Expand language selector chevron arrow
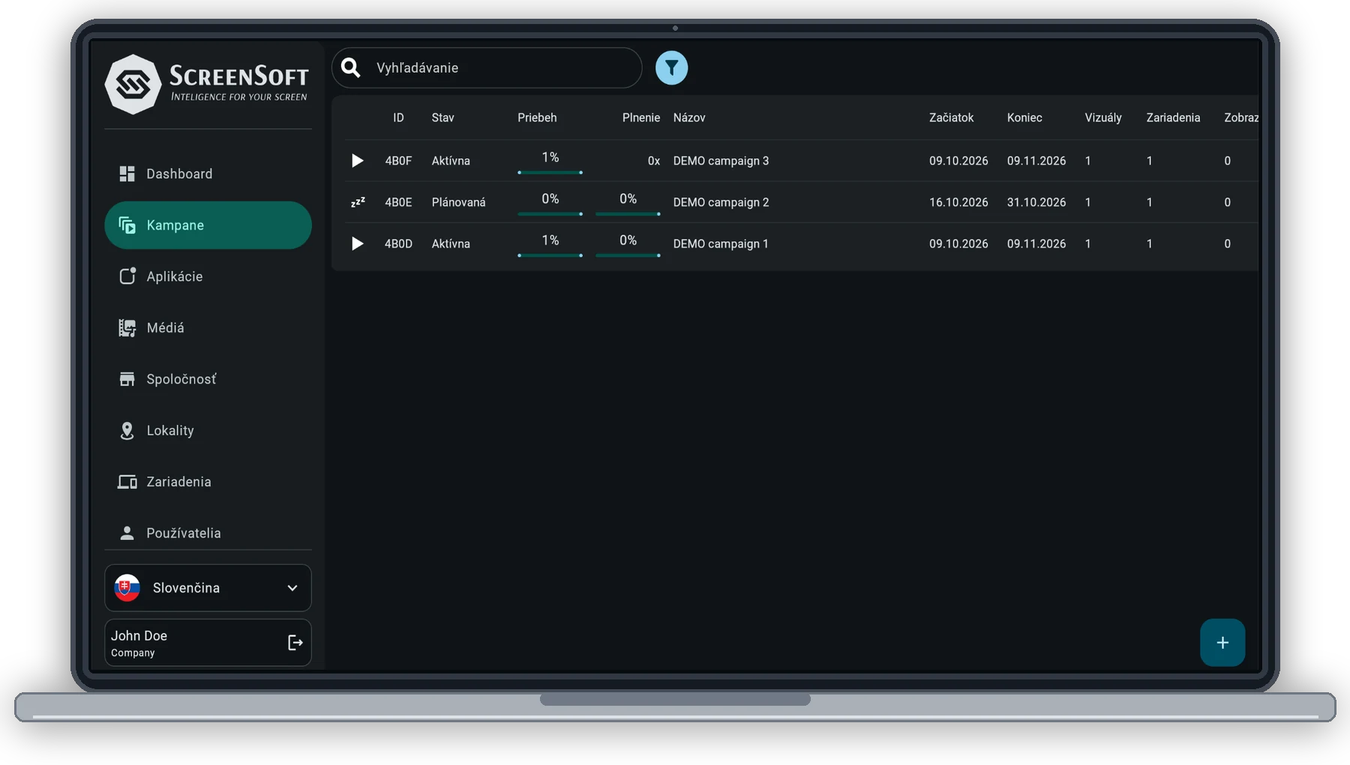Viewport: 1350px width, 765px height. 292,588
